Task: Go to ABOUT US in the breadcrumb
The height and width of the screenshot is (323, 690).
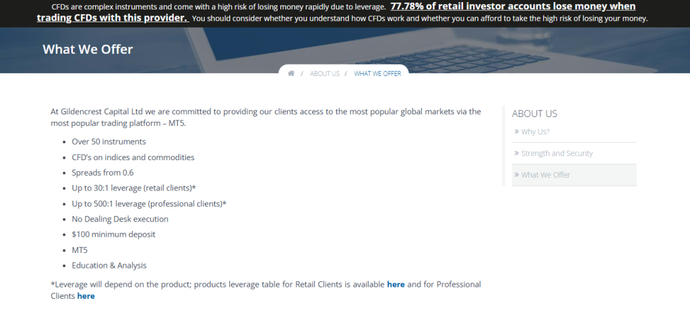Action: pyautogui.click(x=325, y=73)
